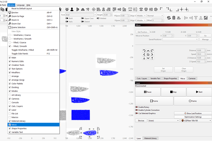Open the Language menu

[21, 5]
